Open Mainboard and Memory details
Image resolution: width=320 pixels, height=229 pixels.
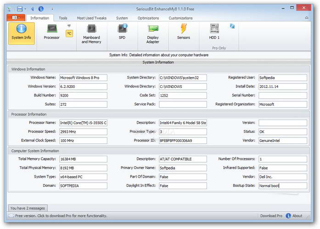coord(91,33)
